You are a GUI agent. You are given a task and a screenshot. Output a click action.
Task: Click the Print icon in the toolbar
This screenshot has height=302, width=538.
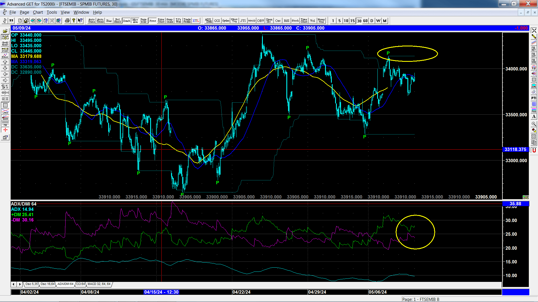click(67, 21)
